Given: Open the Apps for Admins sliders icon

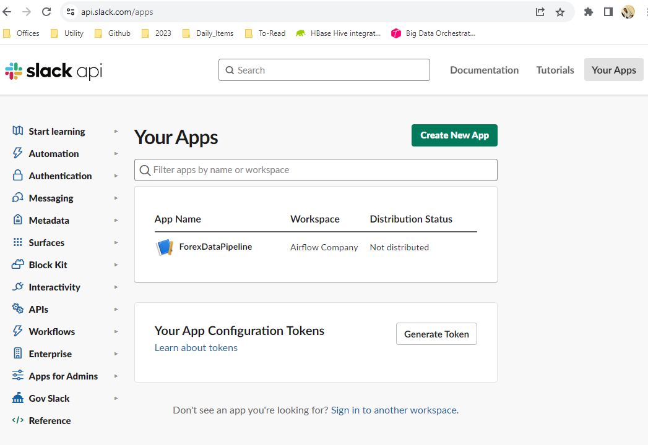Looking at the screenshot, I should tap(17, 376).
